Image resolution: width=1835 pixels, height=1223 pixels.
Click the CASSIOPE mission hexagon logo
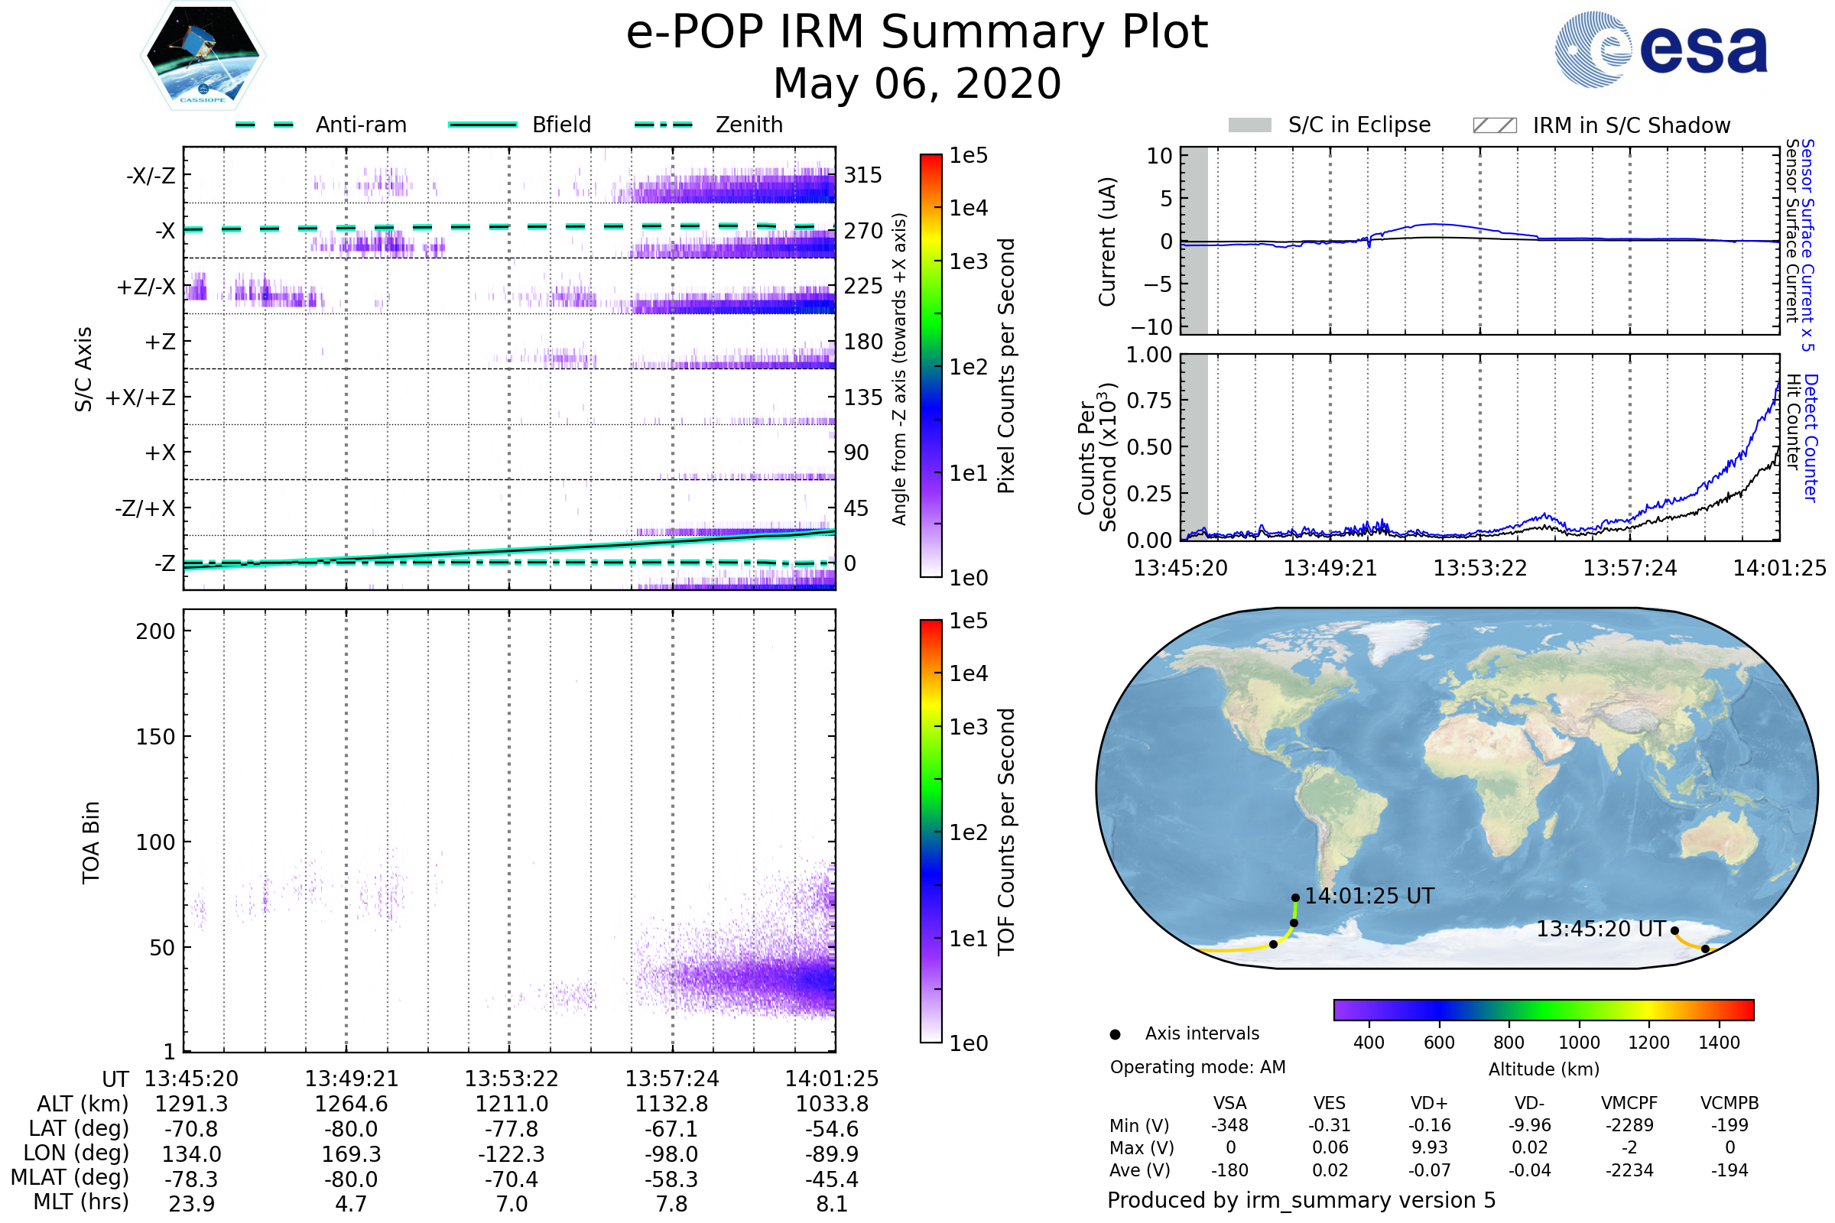pos(203,56)
